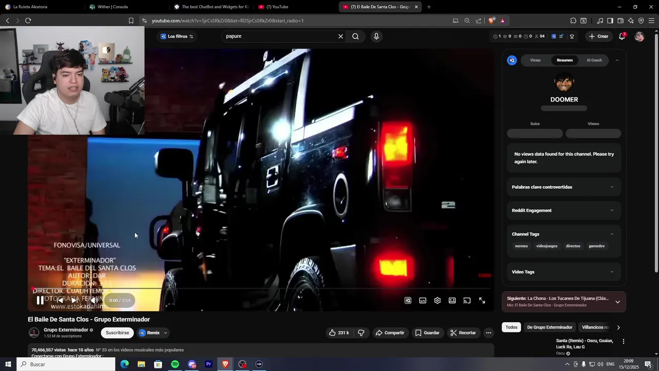Collapse the Channel Tags section

[564, 234]
